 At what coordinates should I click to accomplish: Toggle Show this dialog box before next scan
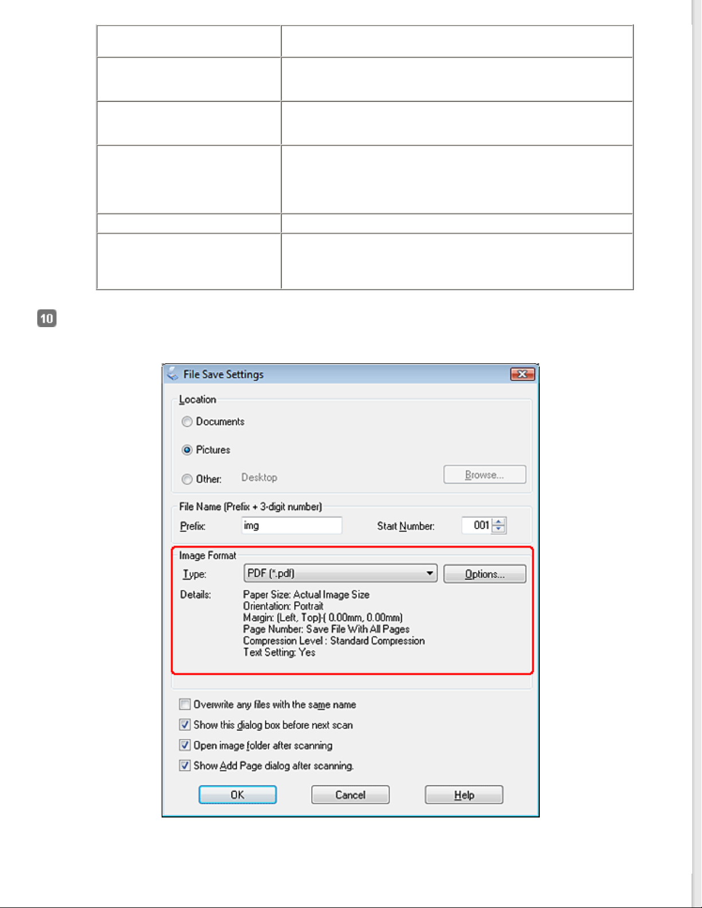(185, 725)
